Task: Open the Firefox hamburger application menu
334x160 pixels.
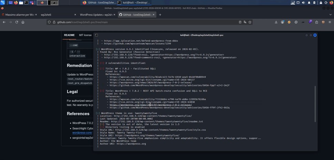Action: coord(330,22)
